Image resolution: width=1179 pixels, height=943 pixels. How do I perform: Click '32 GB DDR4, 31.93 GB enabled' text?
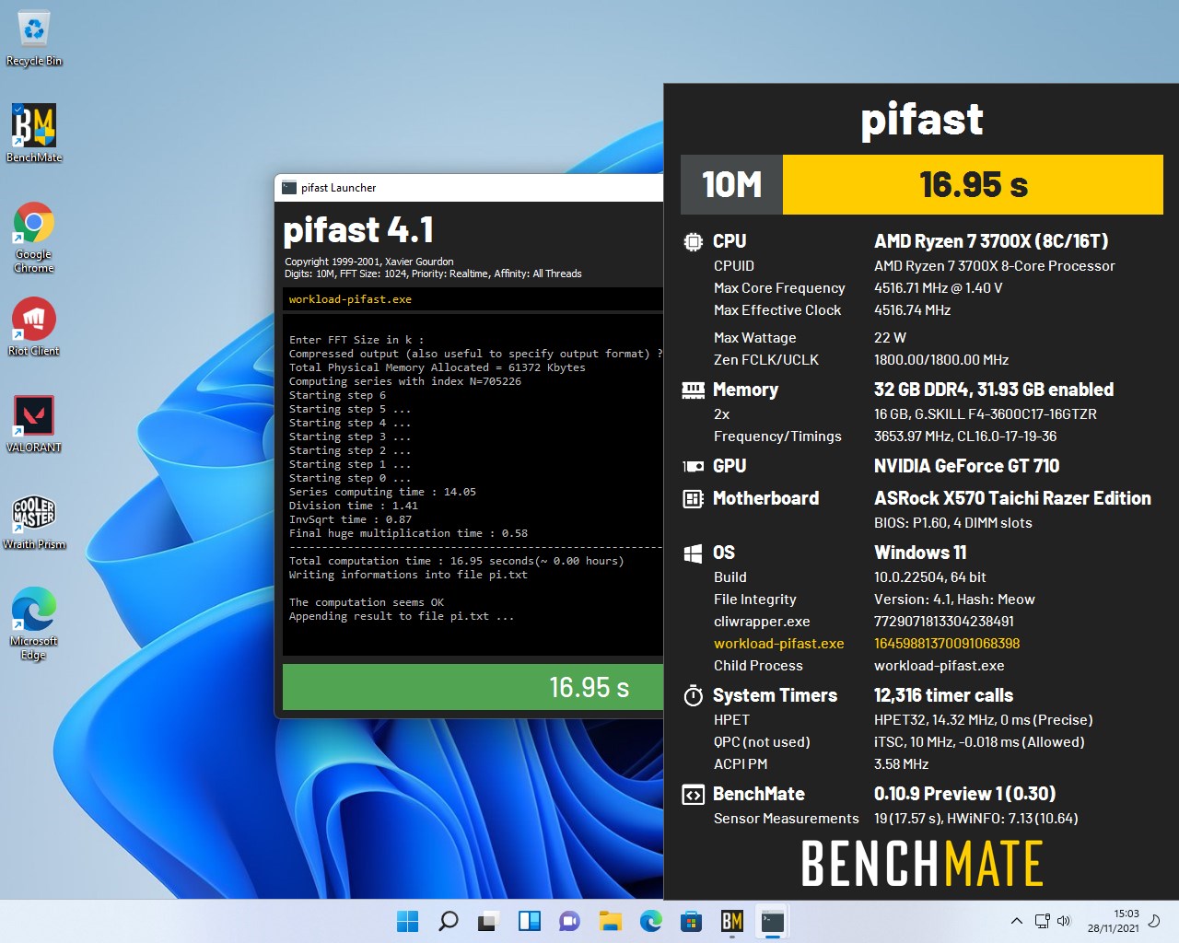point(994,390)
